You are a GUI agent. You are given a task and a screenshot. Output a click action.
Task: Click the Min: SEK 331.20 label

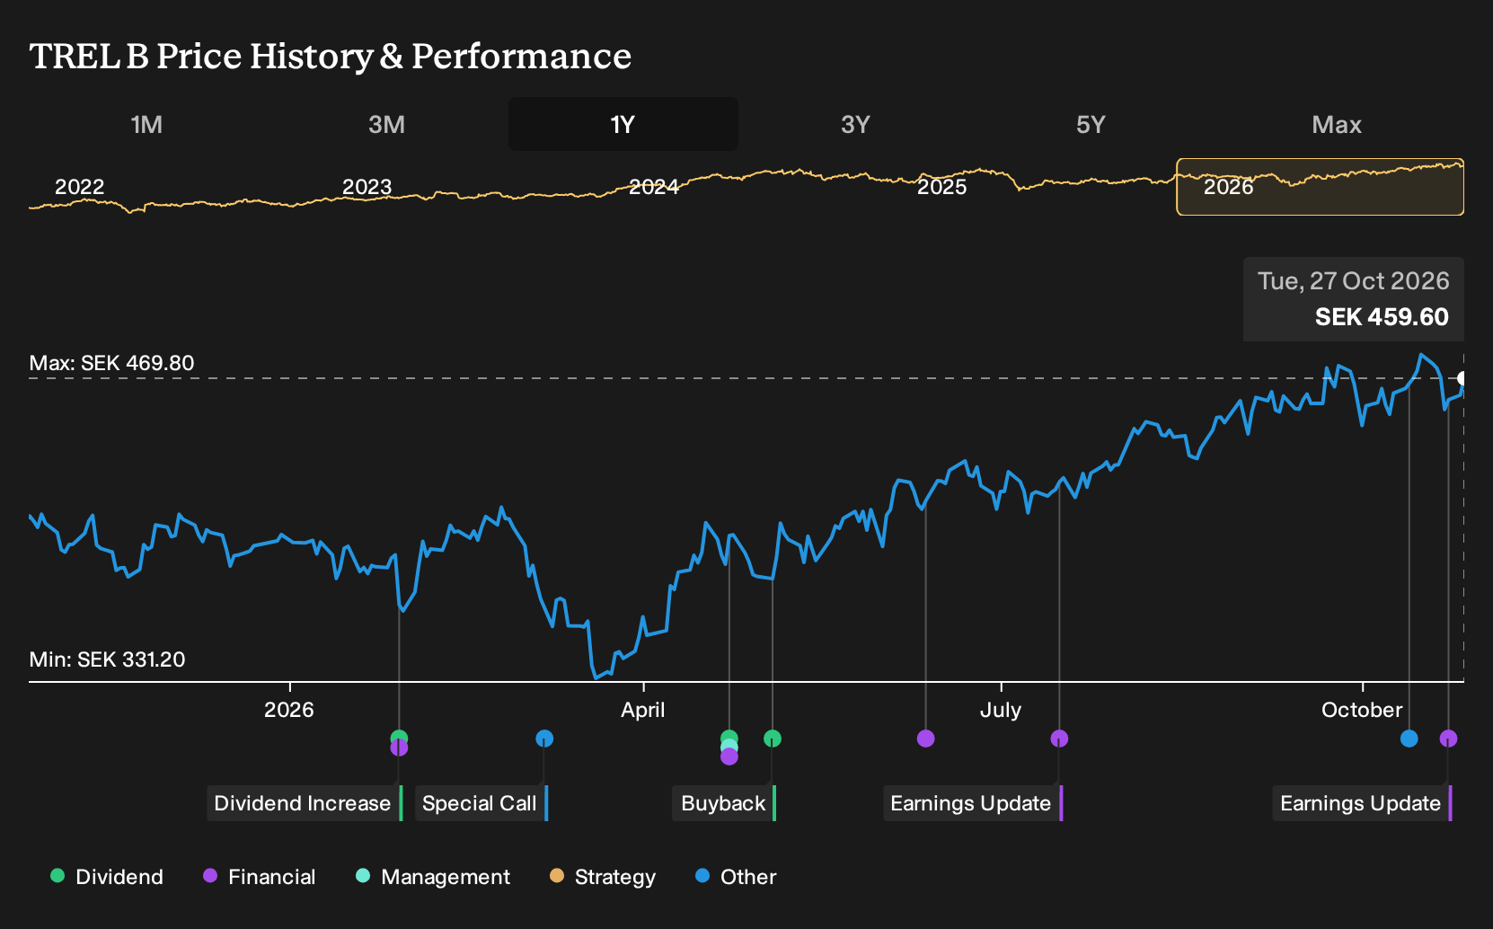[108, 659]
